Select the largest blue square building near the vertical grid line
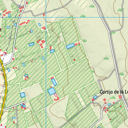128x128 pixels. tap(52, 91)
